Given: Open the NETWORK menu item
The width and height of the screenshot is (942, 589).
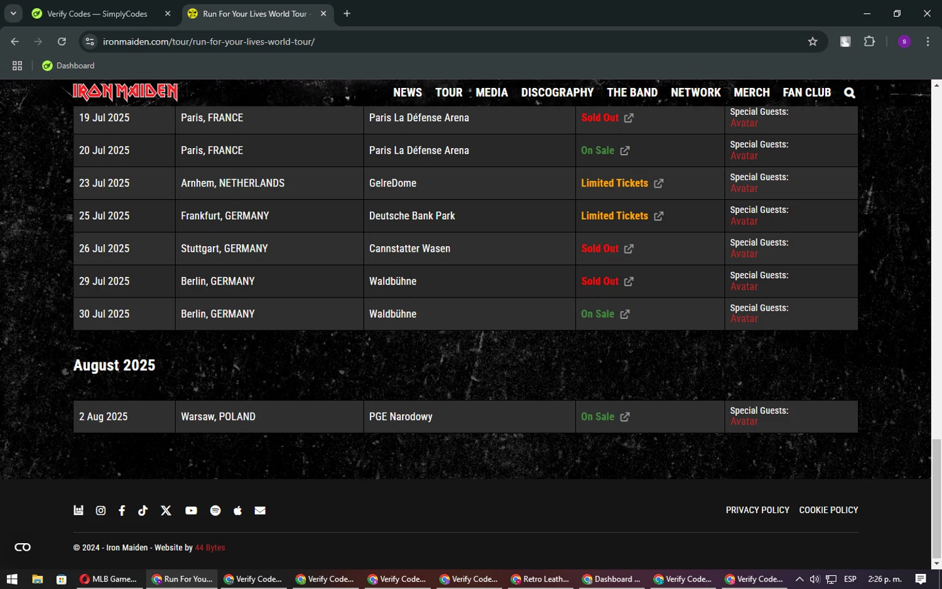Looking at the screenshot, I should tap(696, 92).
